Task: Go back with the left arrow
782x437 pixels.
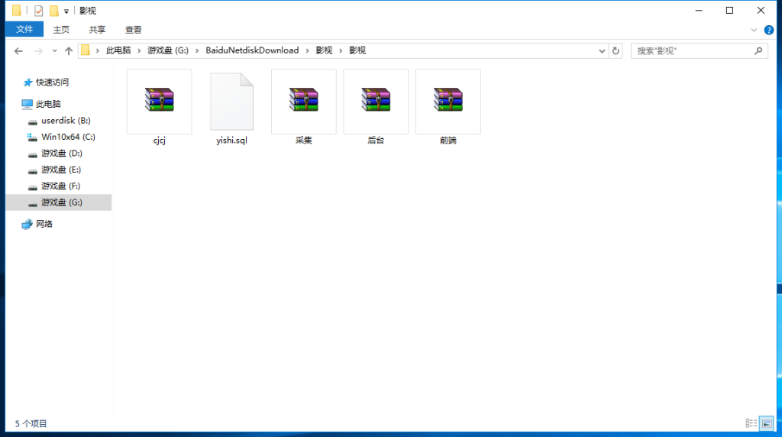Action: pyautogui.click(x=18, y=51)
